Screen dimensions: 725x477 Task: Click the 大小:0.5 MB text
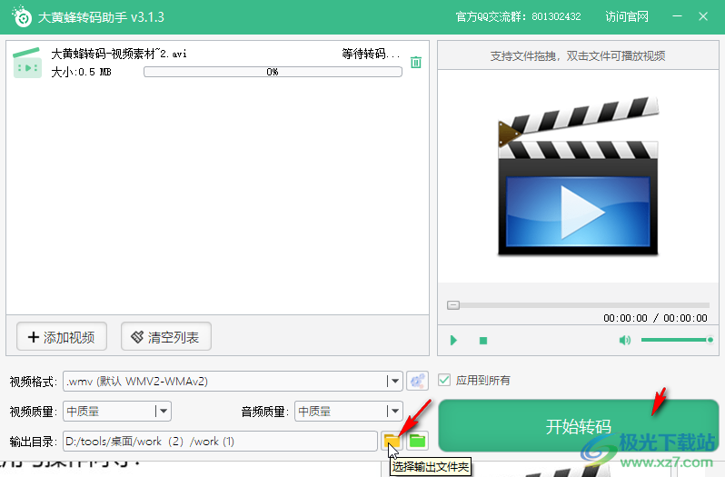[81, 72]
